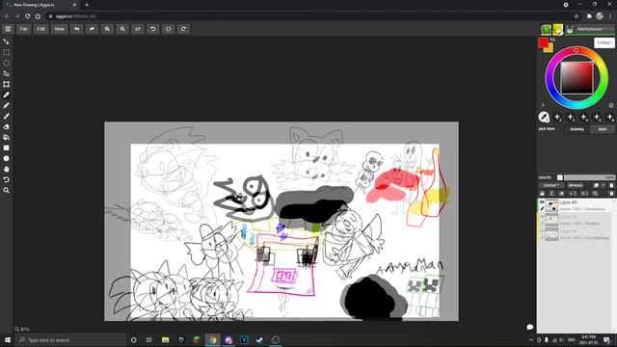Viewport: 617px width, 347px height.
Task: Click the saturation square in color wheel
Action: pyautogui.click(x=577, y=78)
